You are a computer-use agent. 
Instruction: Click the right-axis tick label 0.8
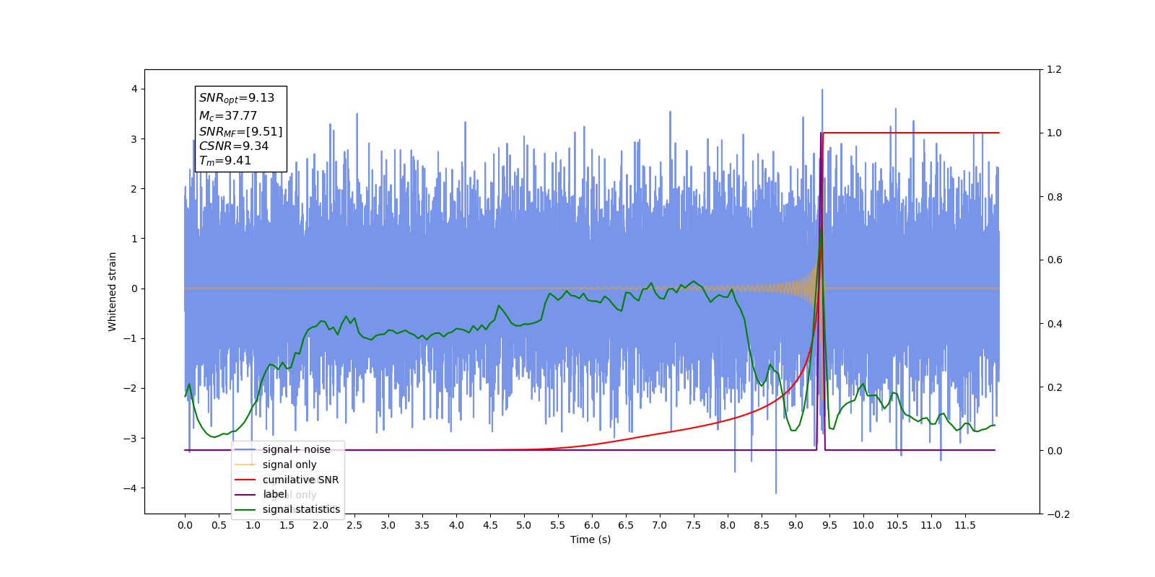pyautogui.click(x=1055, y=197)
